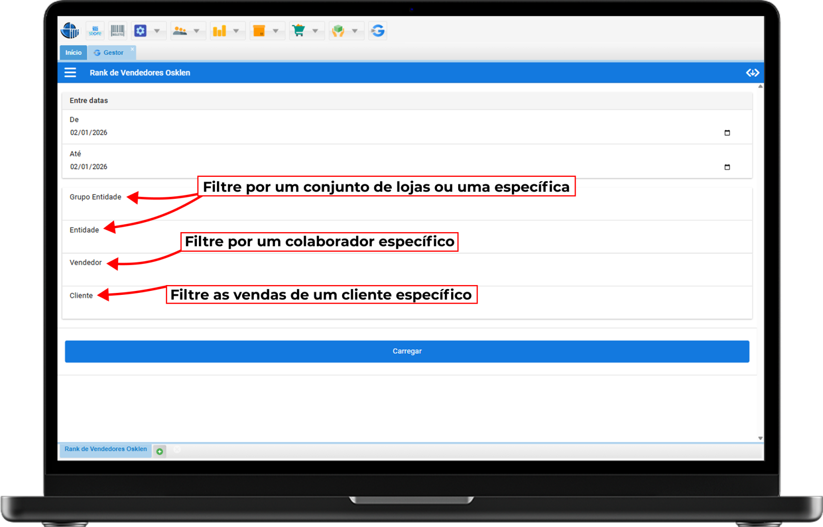Expand the dropdown arrow beside the hands-box icon
The width and height of the screenshot is (823, 527).
point(355,31)
